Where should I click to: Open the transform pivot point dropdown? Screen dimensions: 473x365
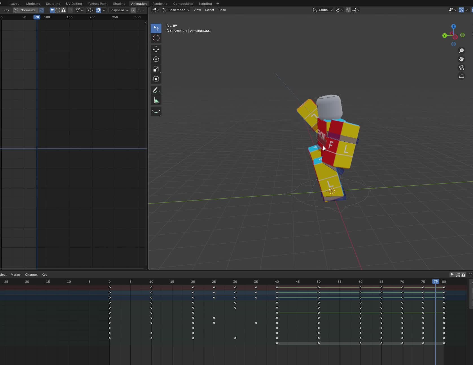[340, 10]
